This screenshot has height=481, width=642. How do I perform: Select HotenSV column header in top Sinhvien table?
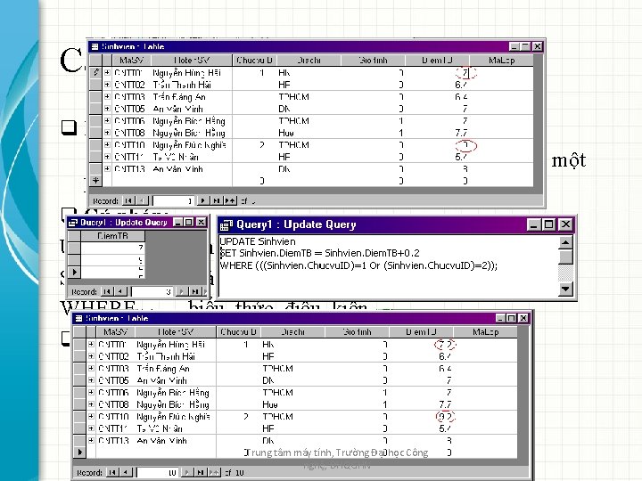click(x=192, y=61)
